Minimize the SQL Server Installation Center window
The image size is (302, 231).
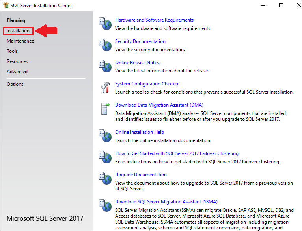[263, 5]
